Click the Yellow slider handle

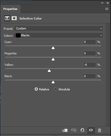coord(49,71)
